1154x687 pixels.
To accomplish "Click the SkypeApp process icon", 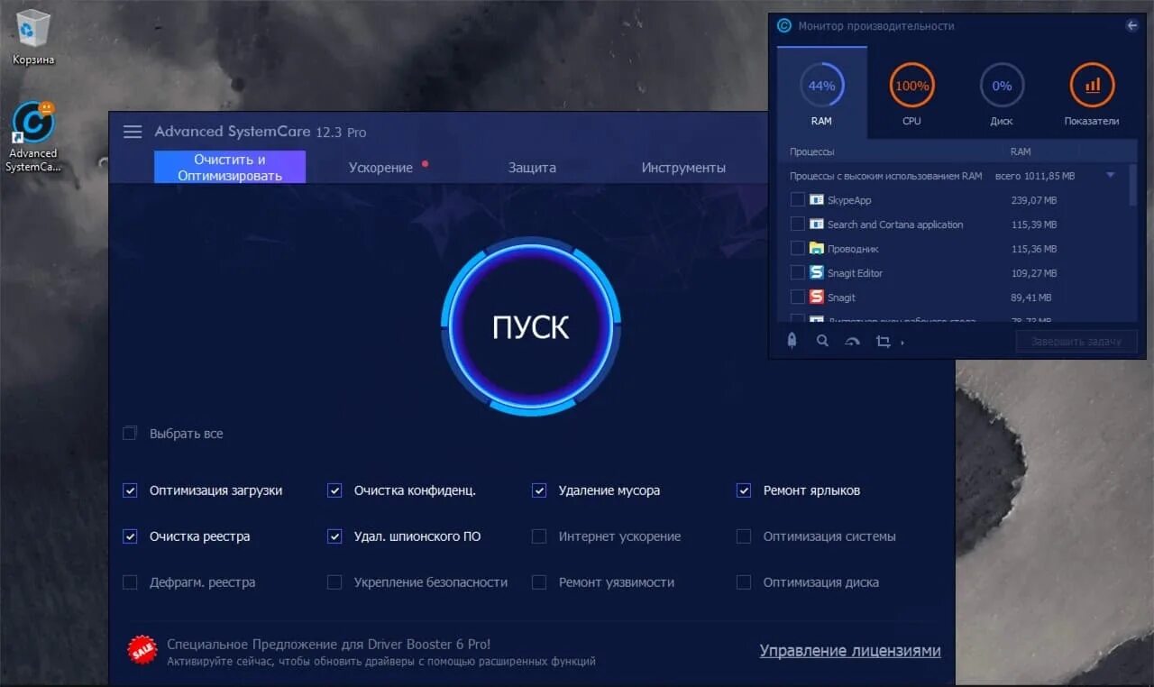I will pyautogui.click(x=817, y=200).
